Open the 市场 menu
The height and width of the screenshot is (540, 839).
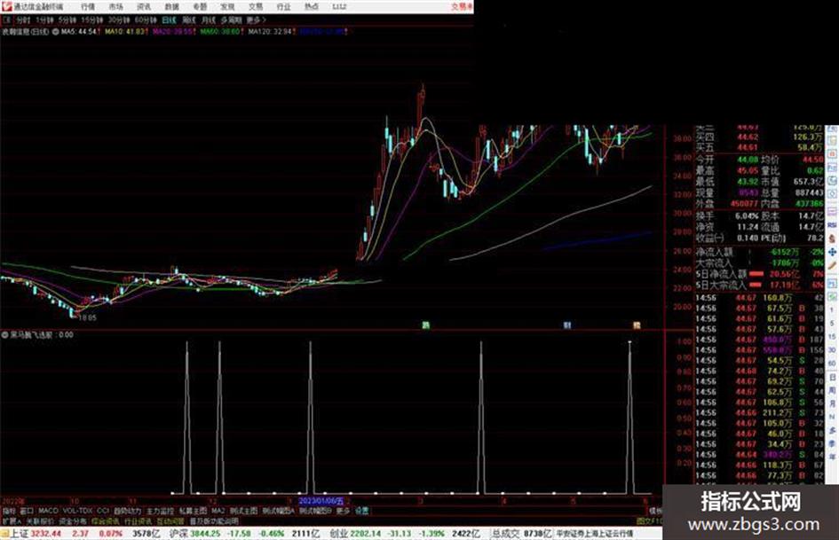click(116, 7)
